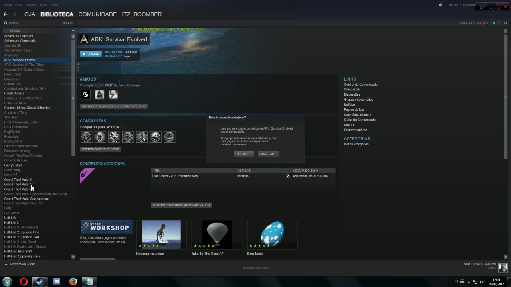Open Take To The Skies V1 thumbnail

click(217, 235)
